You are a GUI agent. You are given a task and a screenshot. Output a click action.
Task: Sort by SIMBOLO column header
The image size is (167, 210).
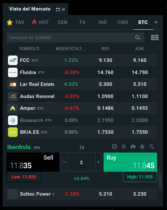pos(29,49)
